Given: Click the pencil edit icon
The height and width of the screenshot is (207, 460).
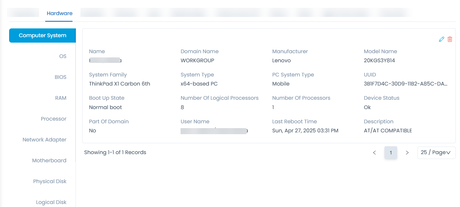Looking at the screenshot, I should [x=441, y=39].
